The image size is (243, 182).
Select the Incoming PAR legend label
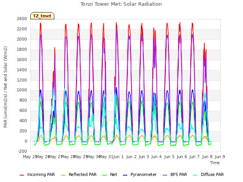(41, 174)
